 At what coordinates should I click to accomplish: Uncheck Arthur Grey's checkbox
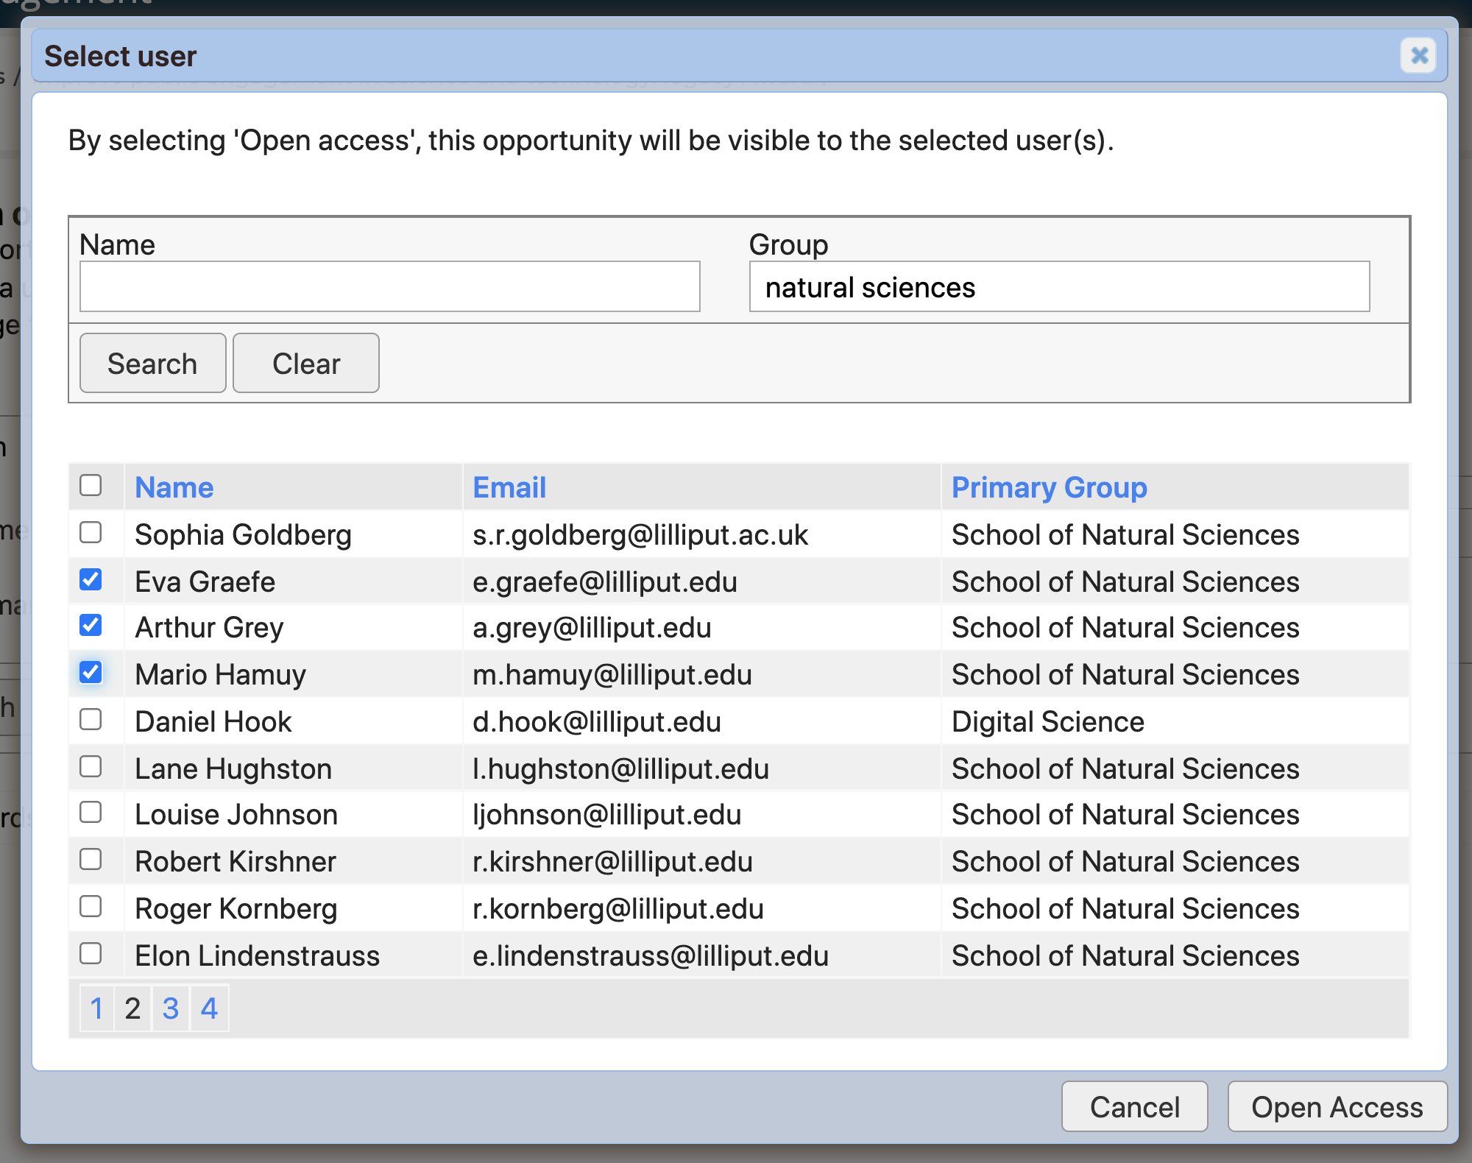pos(91,626)
